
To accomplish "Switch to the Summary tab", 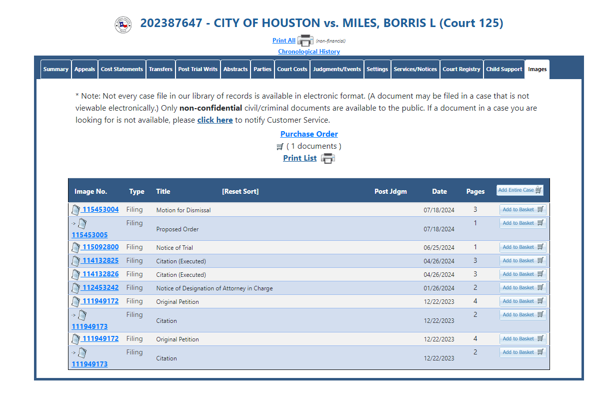I will click(55, 69).
